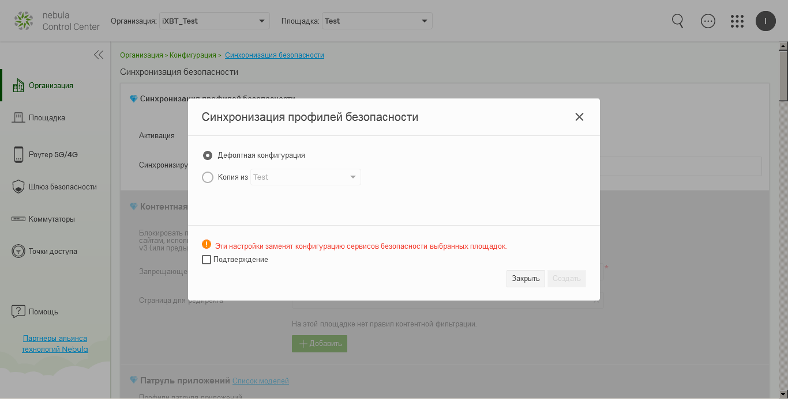Open Роутер 5G/4G sidebar menu

[53, 154]
